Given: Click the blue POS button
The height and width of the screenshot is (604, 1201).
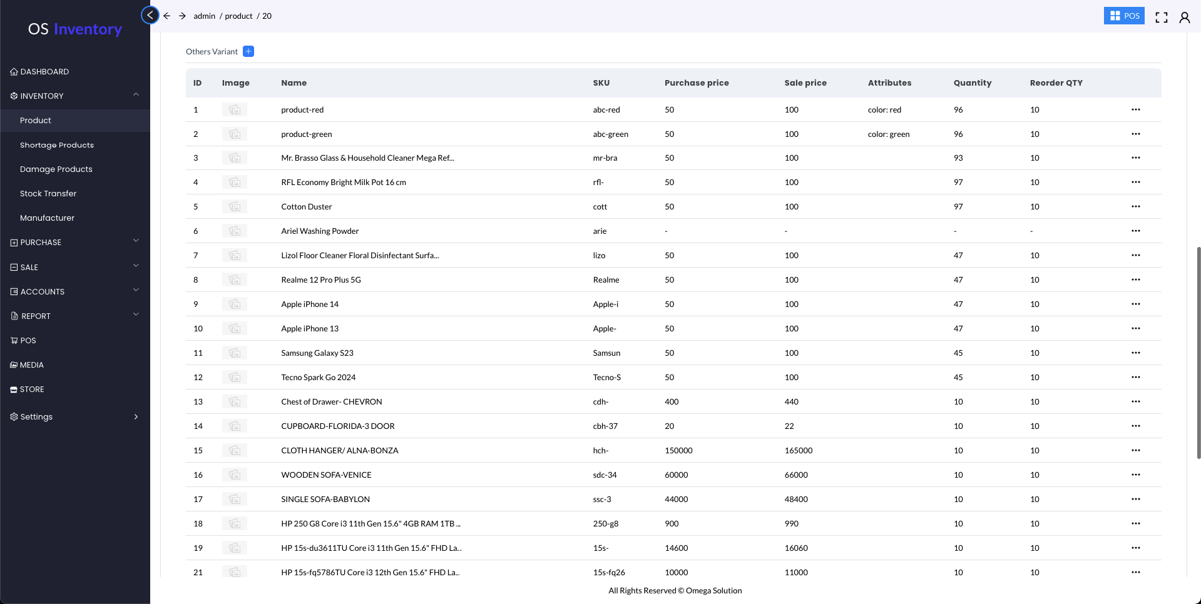Looking at the screenshot, I should tap(1123, 16).
